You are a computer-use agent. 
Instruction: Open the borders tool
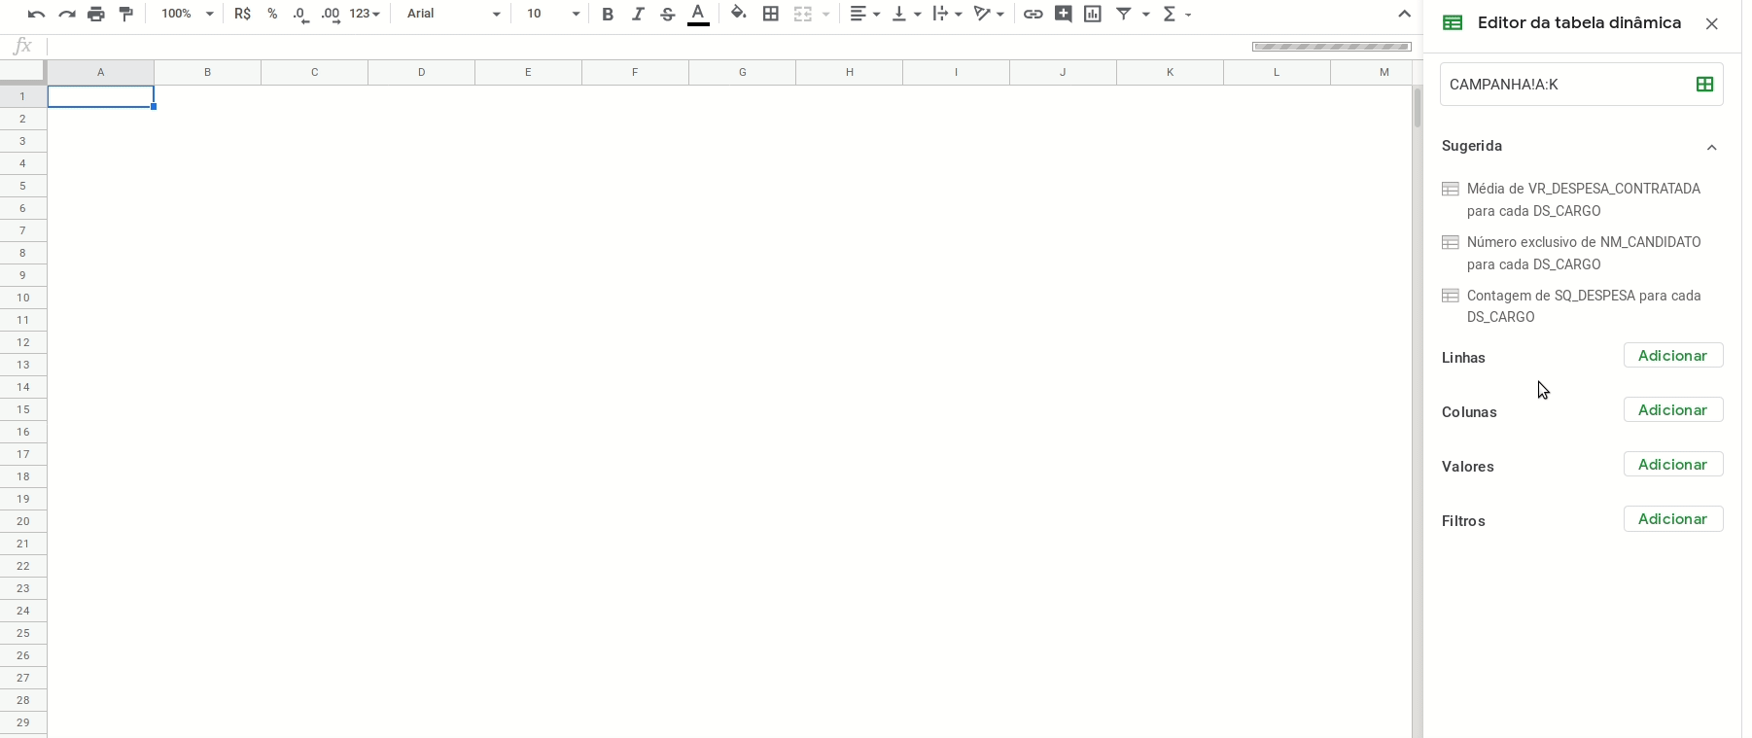pos(771,14)
